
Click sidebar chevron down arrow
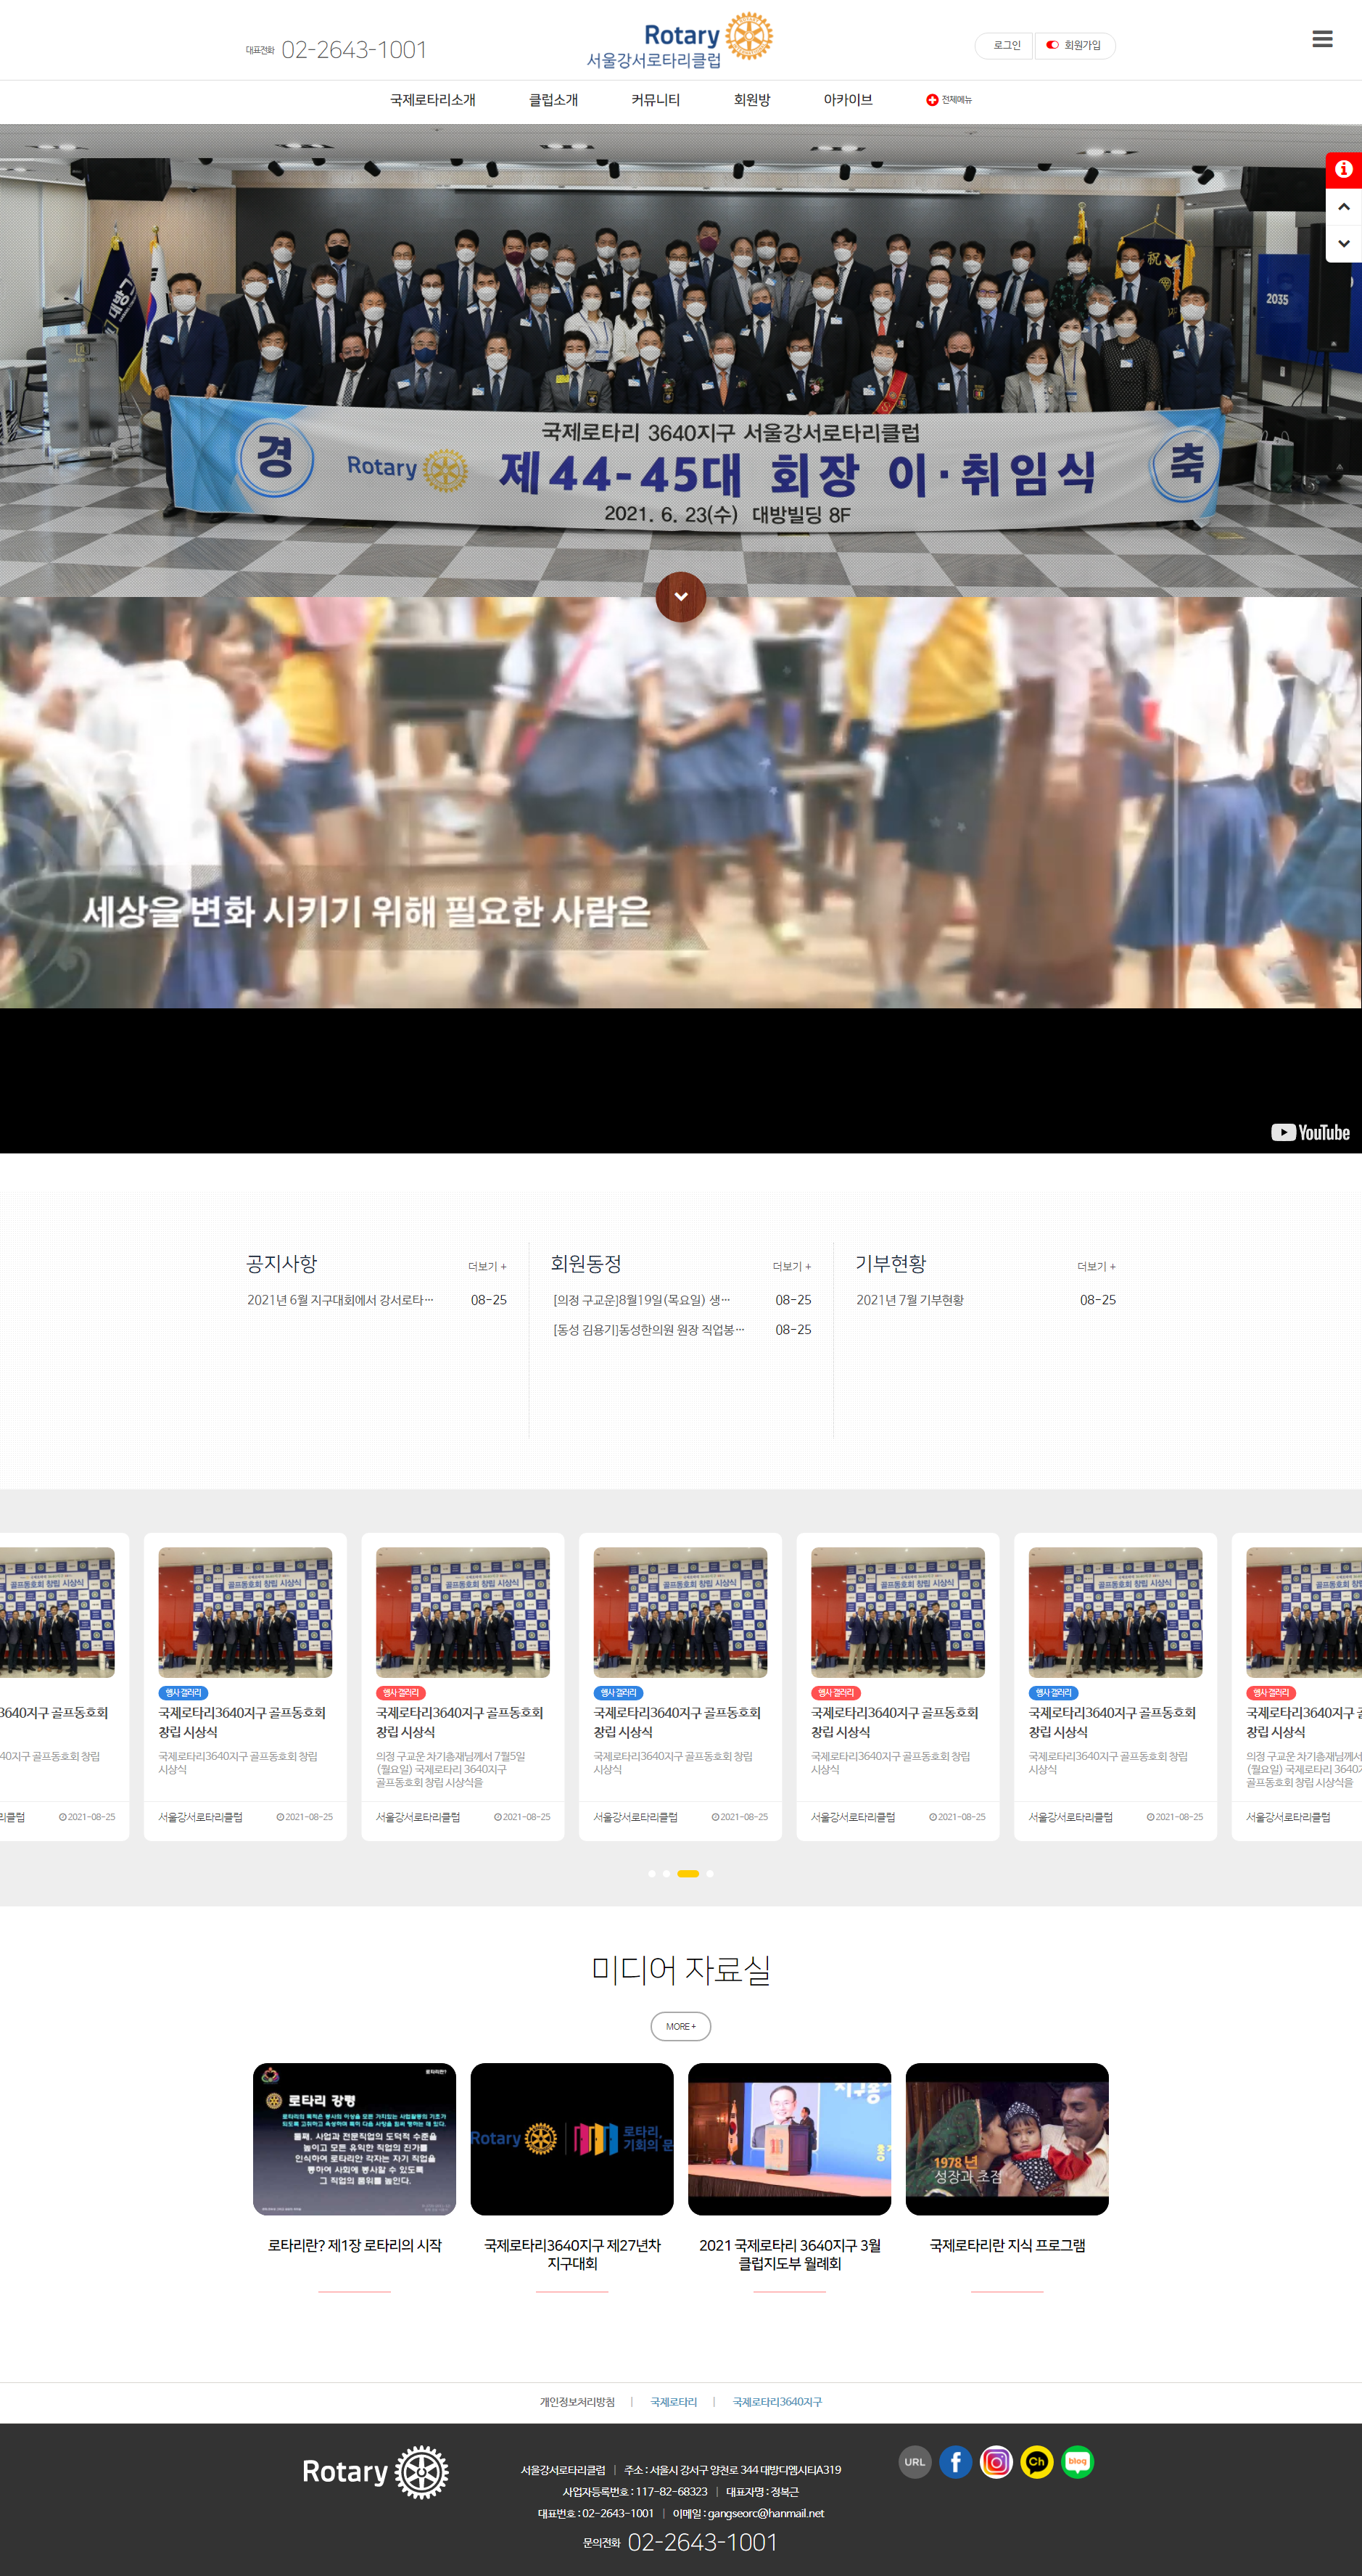pos(1343,243)
